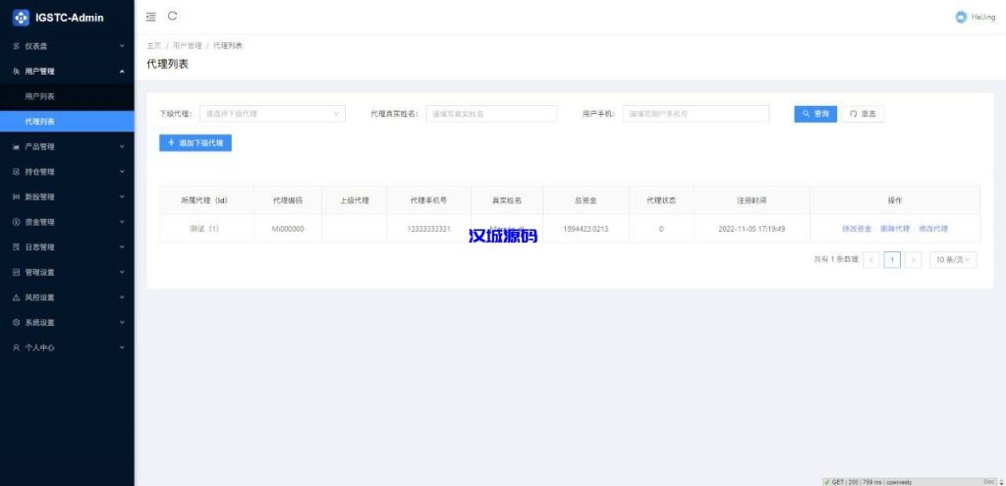Image resolution: width=1006 pixels, height=486 pixels.
Task: Click the 系统设置 gear icon
Action: tap(17, 322)
